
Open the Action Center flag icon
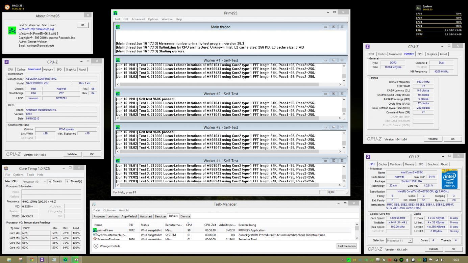[430, 260]
